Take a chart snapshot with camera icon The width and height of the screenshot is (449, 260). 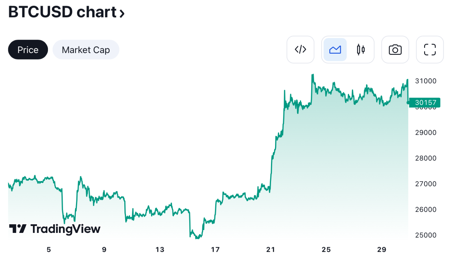395,49
